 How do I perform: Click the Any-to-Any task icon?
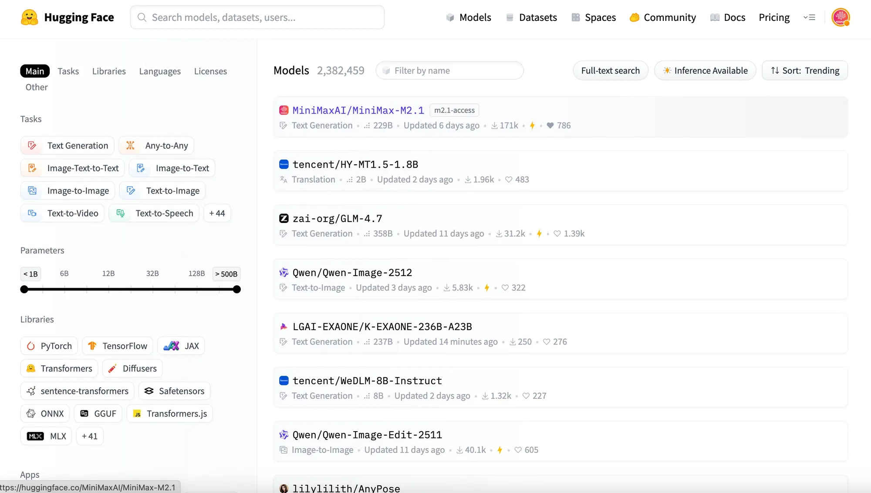(x=130, y=145)
